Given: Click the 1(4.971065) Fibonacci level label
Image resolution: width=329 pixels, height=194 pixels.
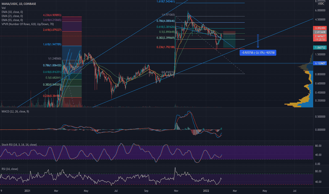Looking at the screenshot, I should tap(168, 15).
